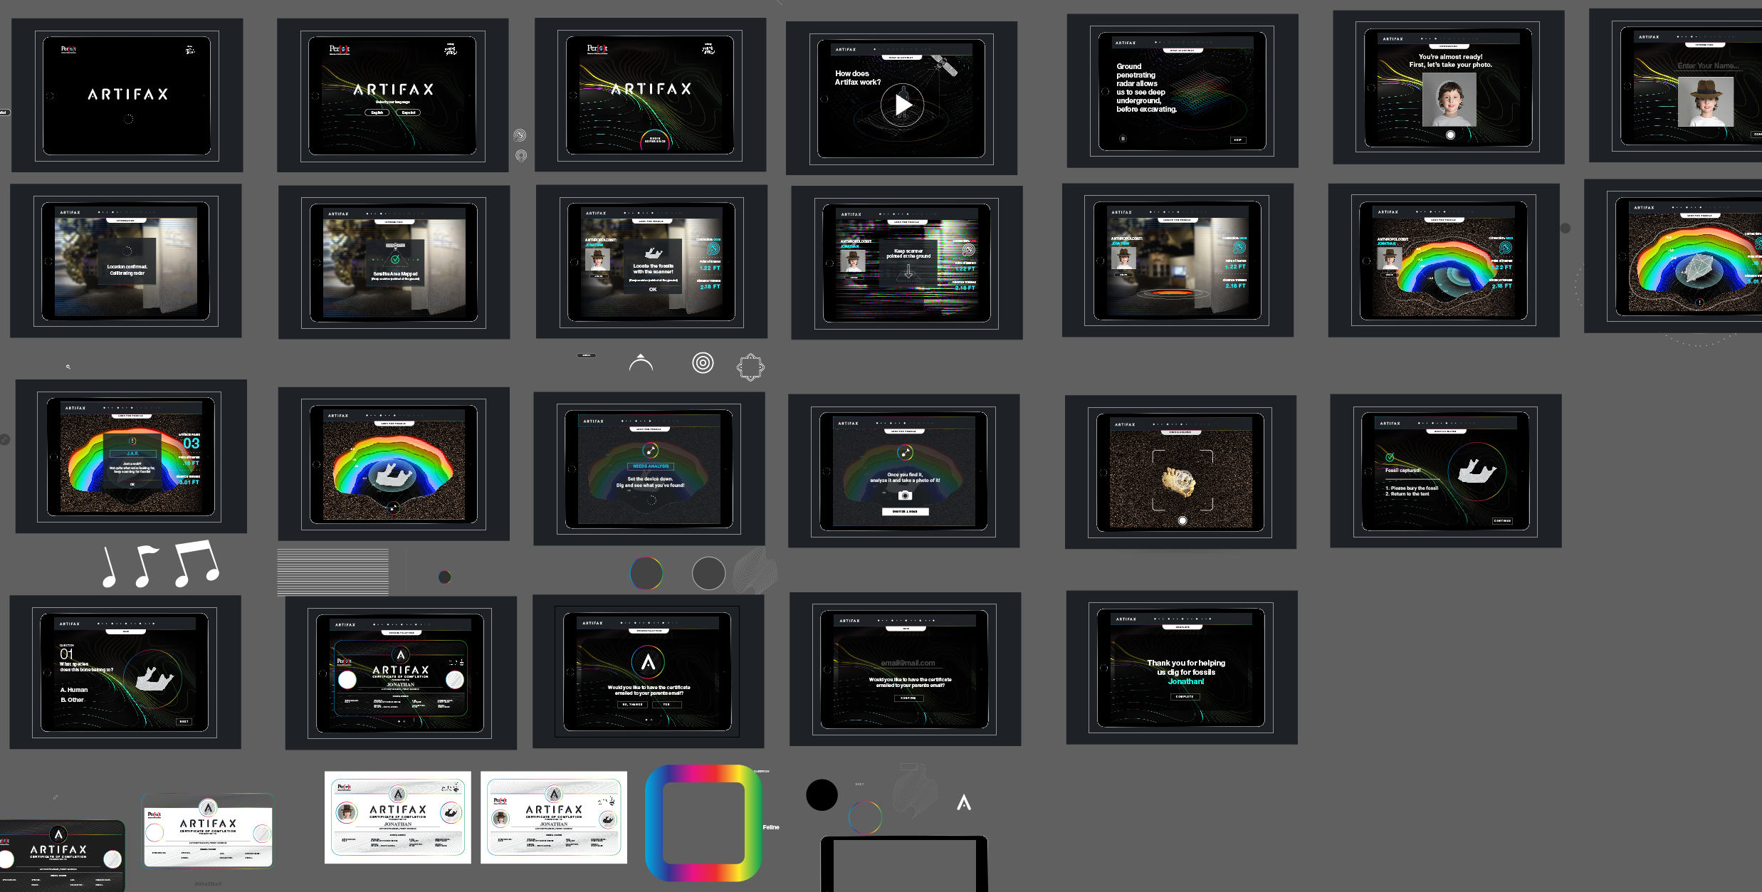
Task: Click the concentric circles target icon
Action: pos(703,363)
